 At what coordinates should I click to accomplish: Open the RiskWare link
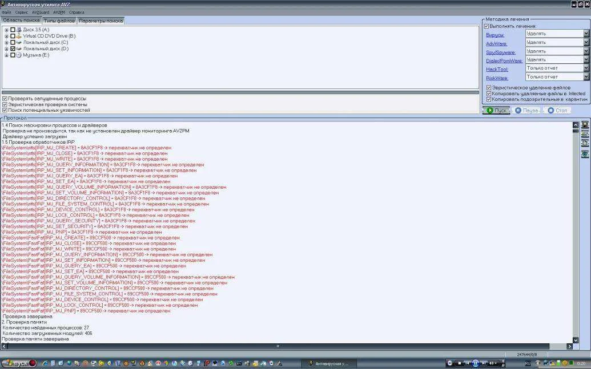click(497, 78)
